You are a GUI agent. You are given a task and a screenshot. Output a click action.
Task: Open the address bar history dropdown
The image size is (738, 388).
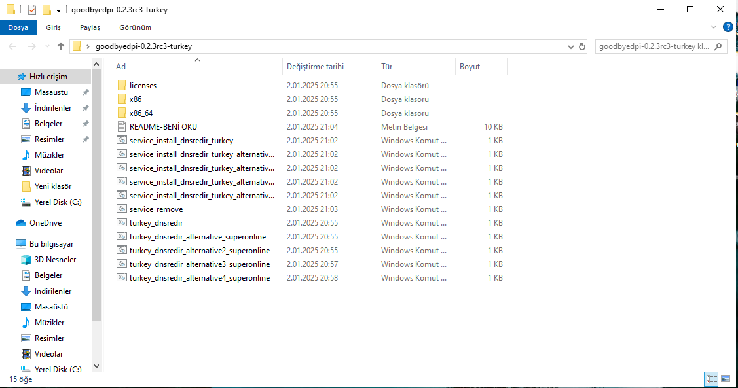(x=570, y=46)
